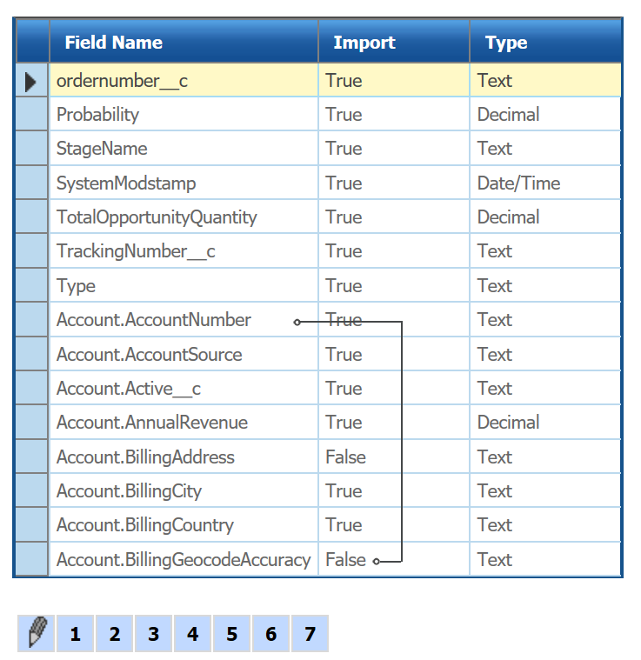The width and height of the screenshot is (641, 660).
Task: Sort by Field Name column header
Action: 113,43
